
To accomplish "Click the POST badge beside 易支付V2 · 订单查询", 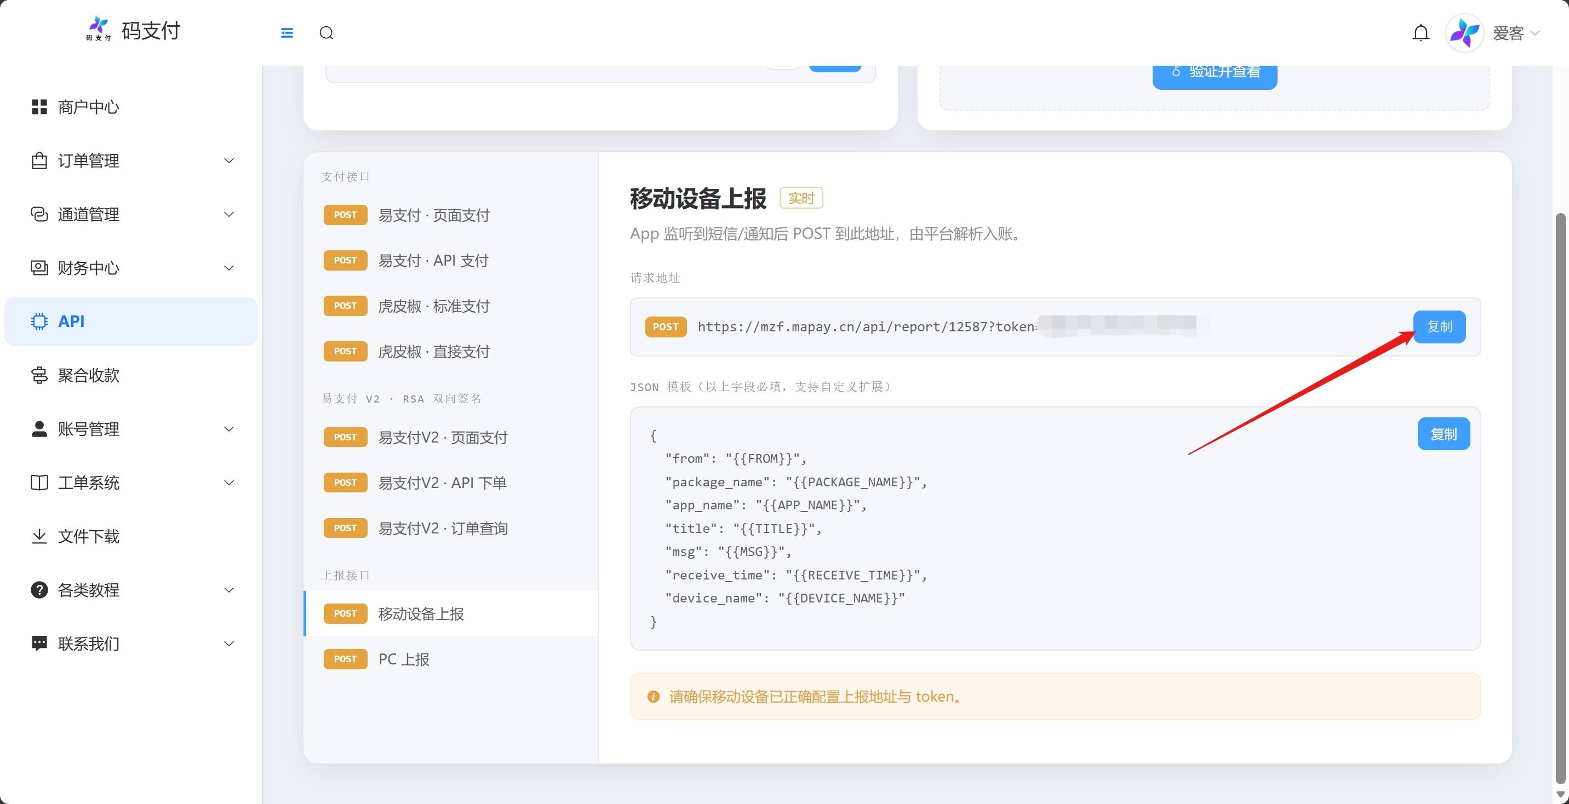I will pyautogui.click(x=345, y=528).
